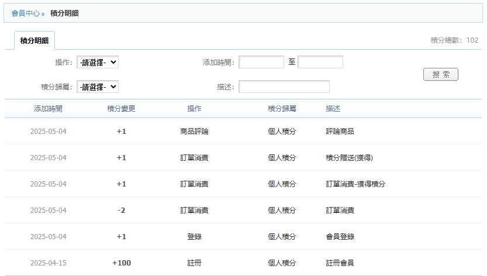Focus the 描述 text input field

click(x=284, y=87)
